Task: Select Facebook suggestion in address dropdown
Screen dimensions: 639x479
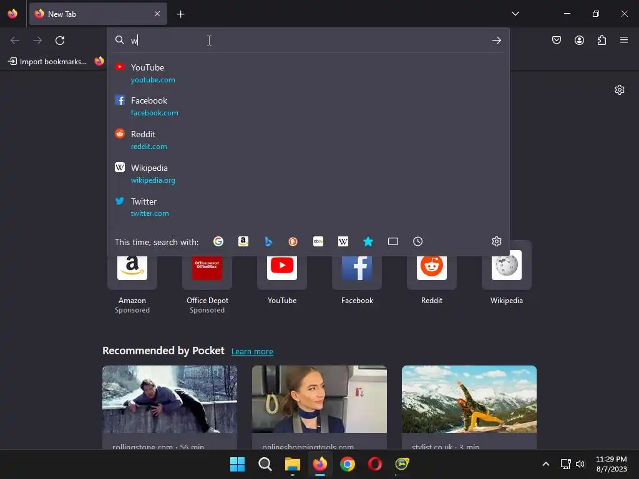Action: (x=308, y=106)
